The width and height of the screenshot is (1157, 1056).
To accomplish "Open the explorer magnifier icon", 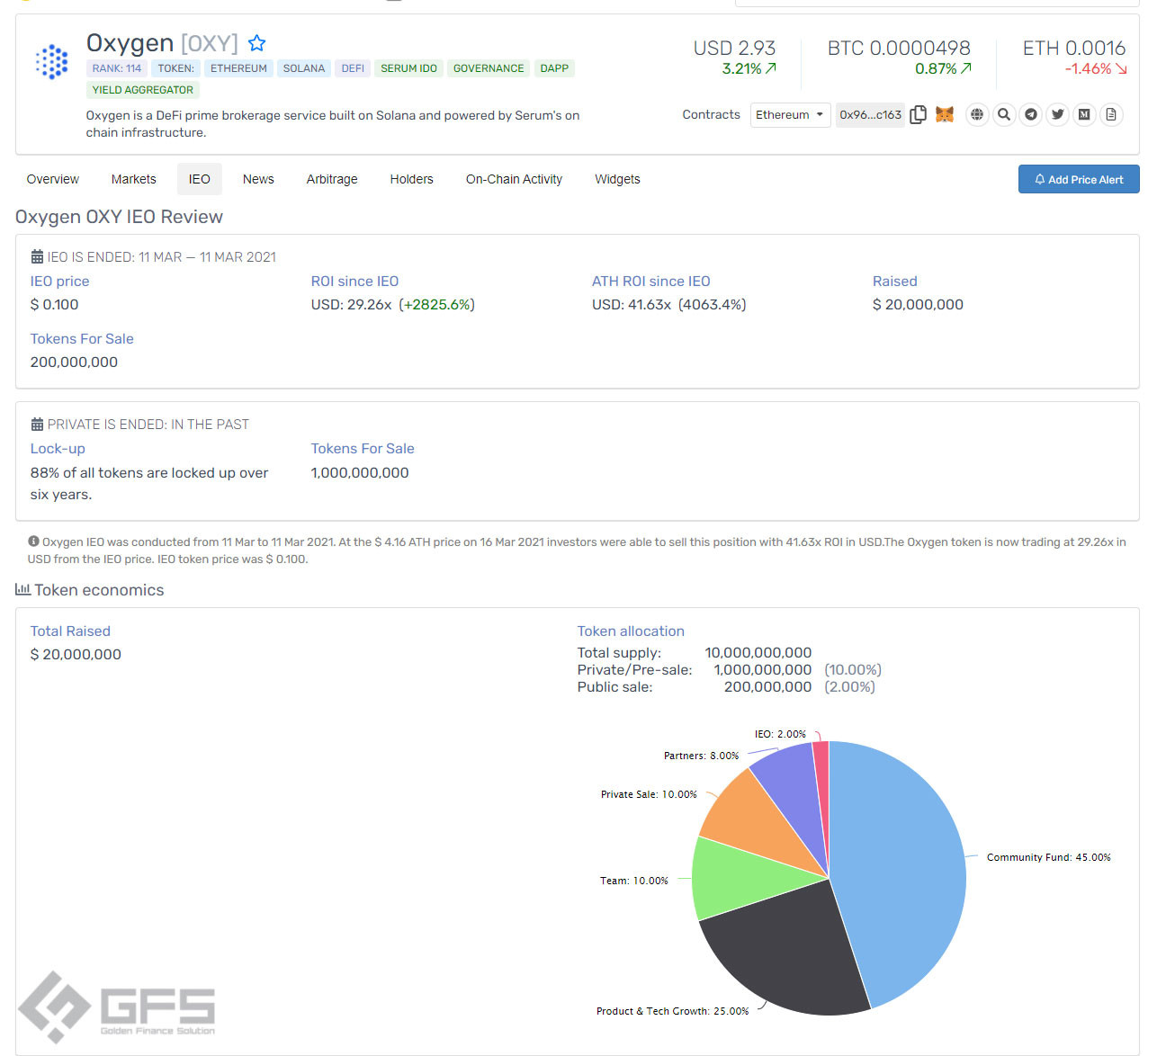I will pyautogui.click(x=1004, y=114).
